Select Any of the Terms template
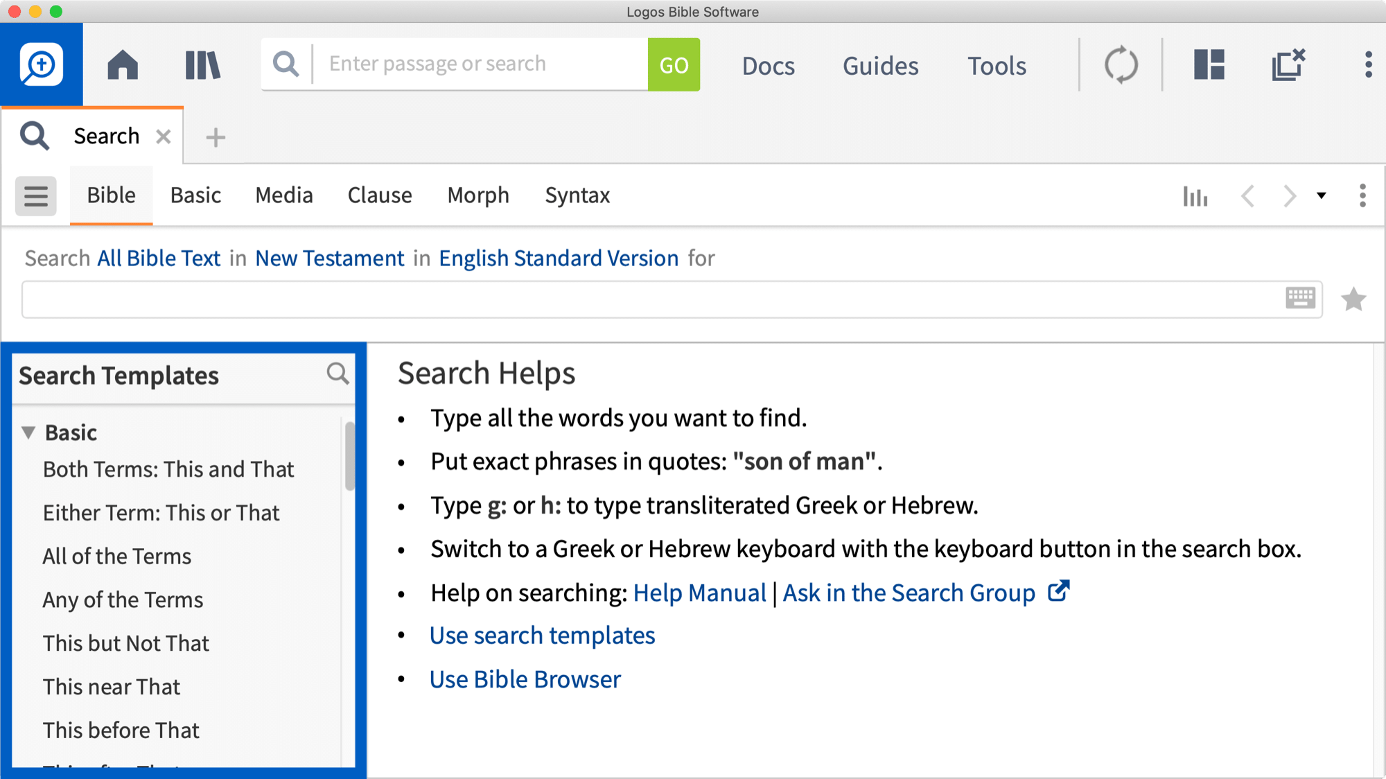This screenshot has height=779, width=1386. click(x=123, y=599)
